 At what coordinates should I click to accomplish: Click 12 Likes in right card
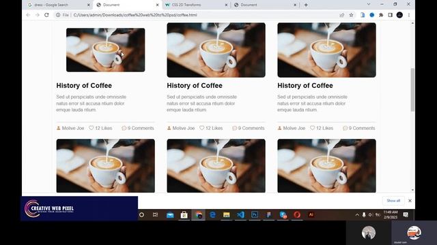click(324, 128)
